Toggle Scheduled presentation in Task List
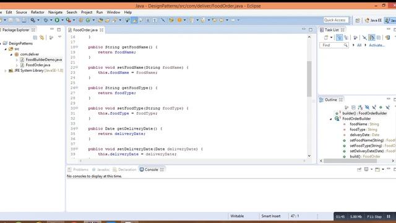396x223 pixels. pyautogui.click(x=346, y=38)
